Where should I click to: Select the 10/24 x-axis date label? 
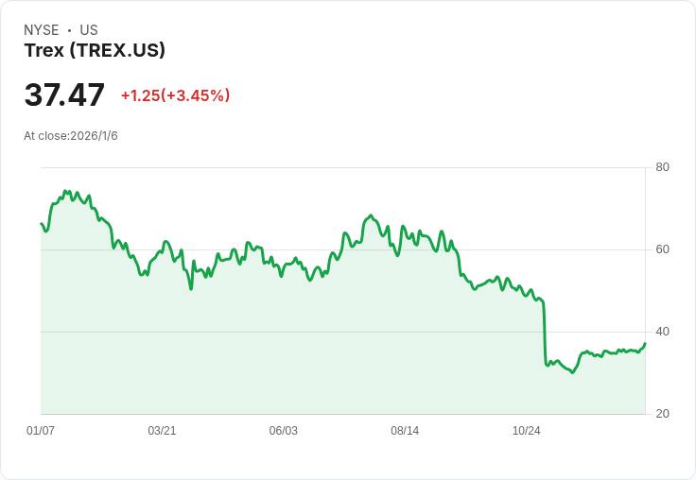526,431
